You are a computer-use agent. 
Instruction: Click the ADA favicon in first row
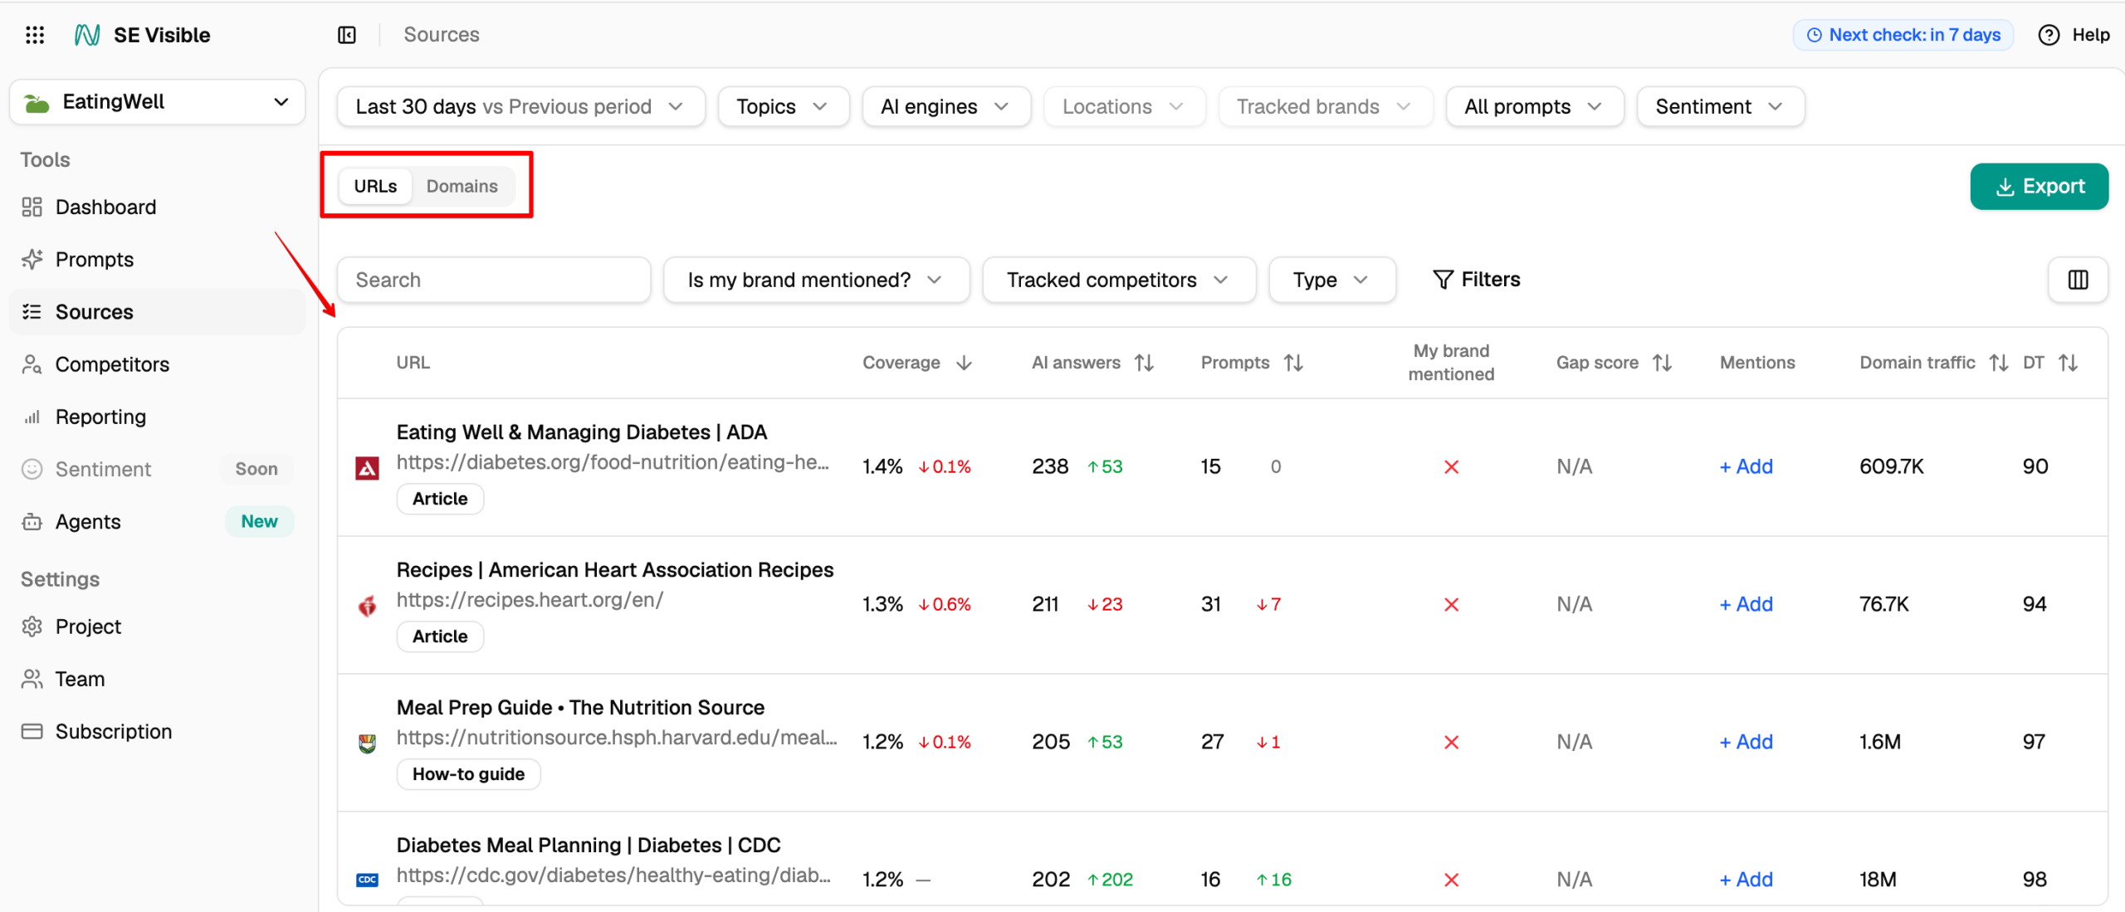pyautogui.click(x=367, y=468)
